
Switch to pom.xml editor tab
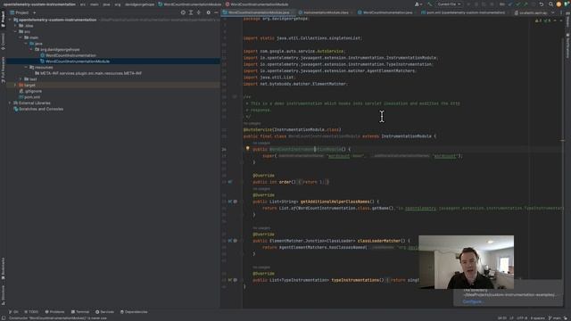coord(465,12)
